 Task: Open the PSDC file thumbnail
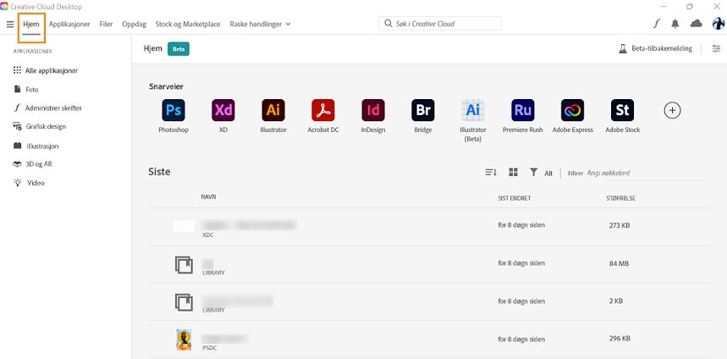coord(184,340)
